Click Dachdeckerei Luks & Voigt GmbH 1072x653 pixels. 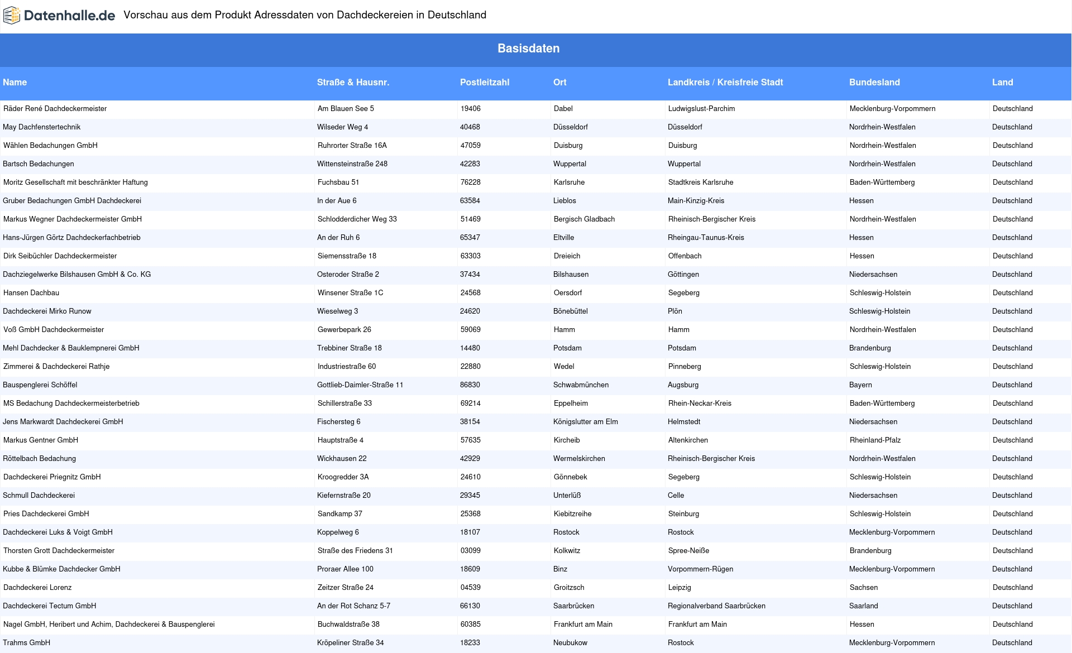click(58, 532)
